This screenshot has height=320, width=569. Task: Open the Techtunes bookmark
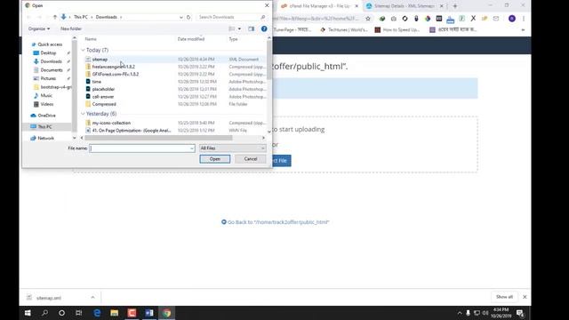coord(344,29)
